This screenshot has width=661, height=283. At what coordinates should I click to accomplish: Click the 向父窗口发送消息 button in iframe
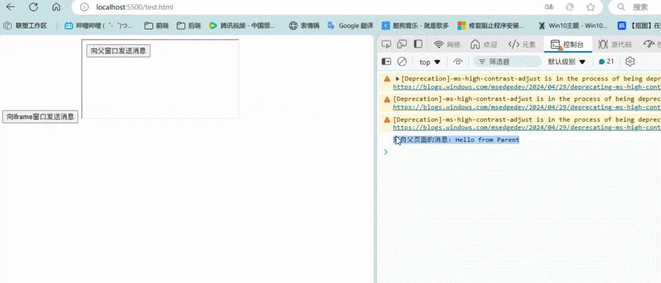(x=118, y=51)
